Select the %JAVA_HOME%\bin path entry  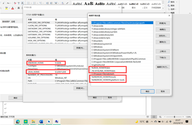[x=122, y=68]
